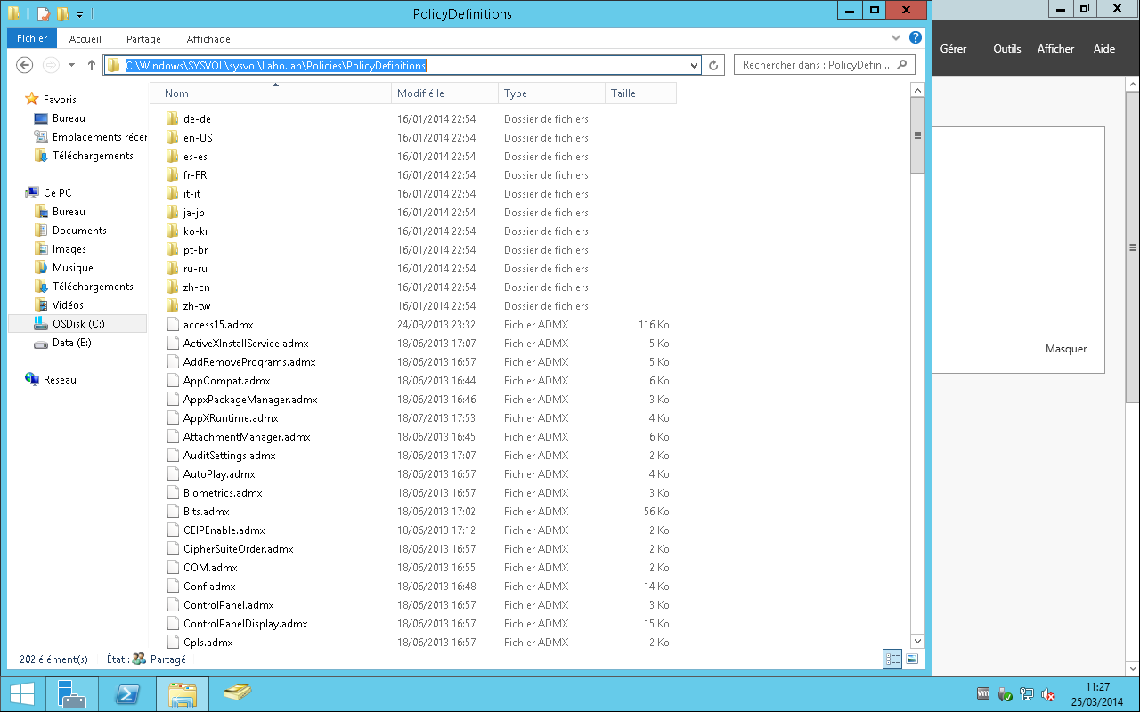Expand the address bar history dropdown
Viewport: 1140px width, 712px height.
point(695,65)
